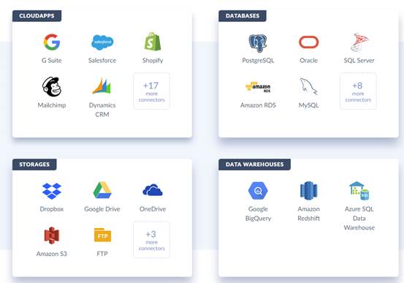Click the OneDrive cloud icon

[x=153, y=190]
